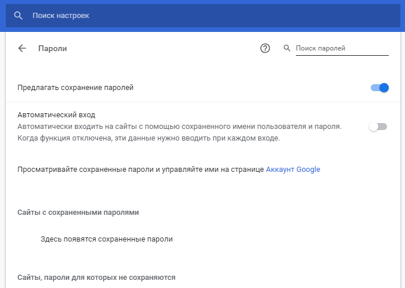Go back using the arrow beside Пароли
The height and width of the screenshot is (288, 405).
[x=22, y=48]
